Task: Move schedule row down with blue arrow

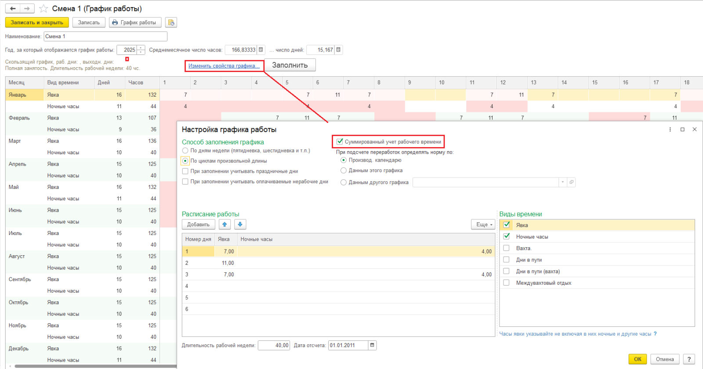Action: [240, 224]
